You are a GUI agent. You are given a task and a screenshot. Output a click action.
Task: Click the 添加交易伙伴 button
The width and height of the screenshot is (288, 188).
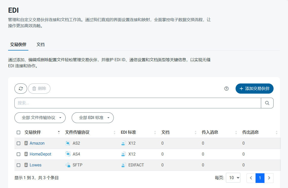point(254,89)
